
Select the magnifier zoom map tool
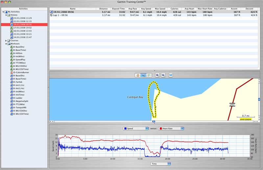pos(143,75)
